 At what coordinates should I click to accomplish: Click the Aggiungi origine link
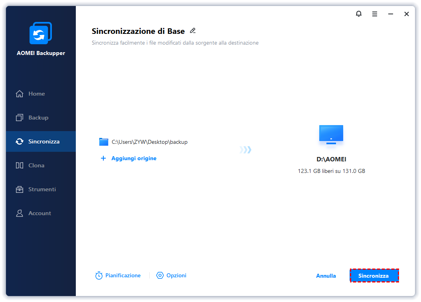tap(134, 158)
